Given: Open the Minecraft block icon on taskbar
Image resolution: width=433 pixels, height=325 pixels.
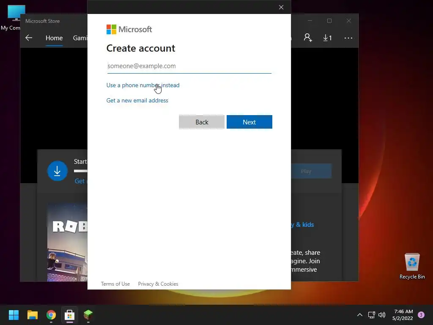Looking at the screenshot, I should [88, 315].
